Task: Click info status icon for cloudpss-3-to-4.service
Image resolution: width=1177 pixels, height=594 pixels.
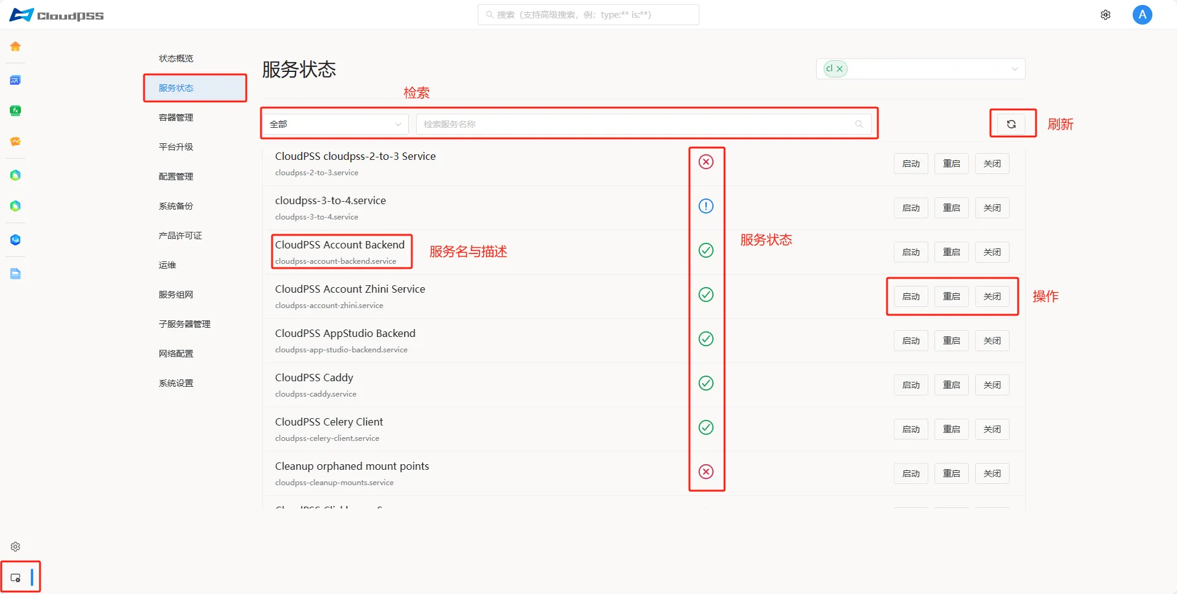Action: pos(706,206)
